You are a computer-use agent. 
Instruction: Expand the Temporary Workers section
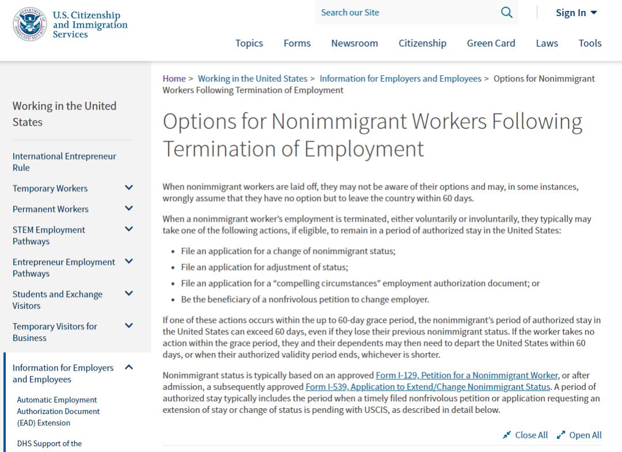(x=129, y=188)
